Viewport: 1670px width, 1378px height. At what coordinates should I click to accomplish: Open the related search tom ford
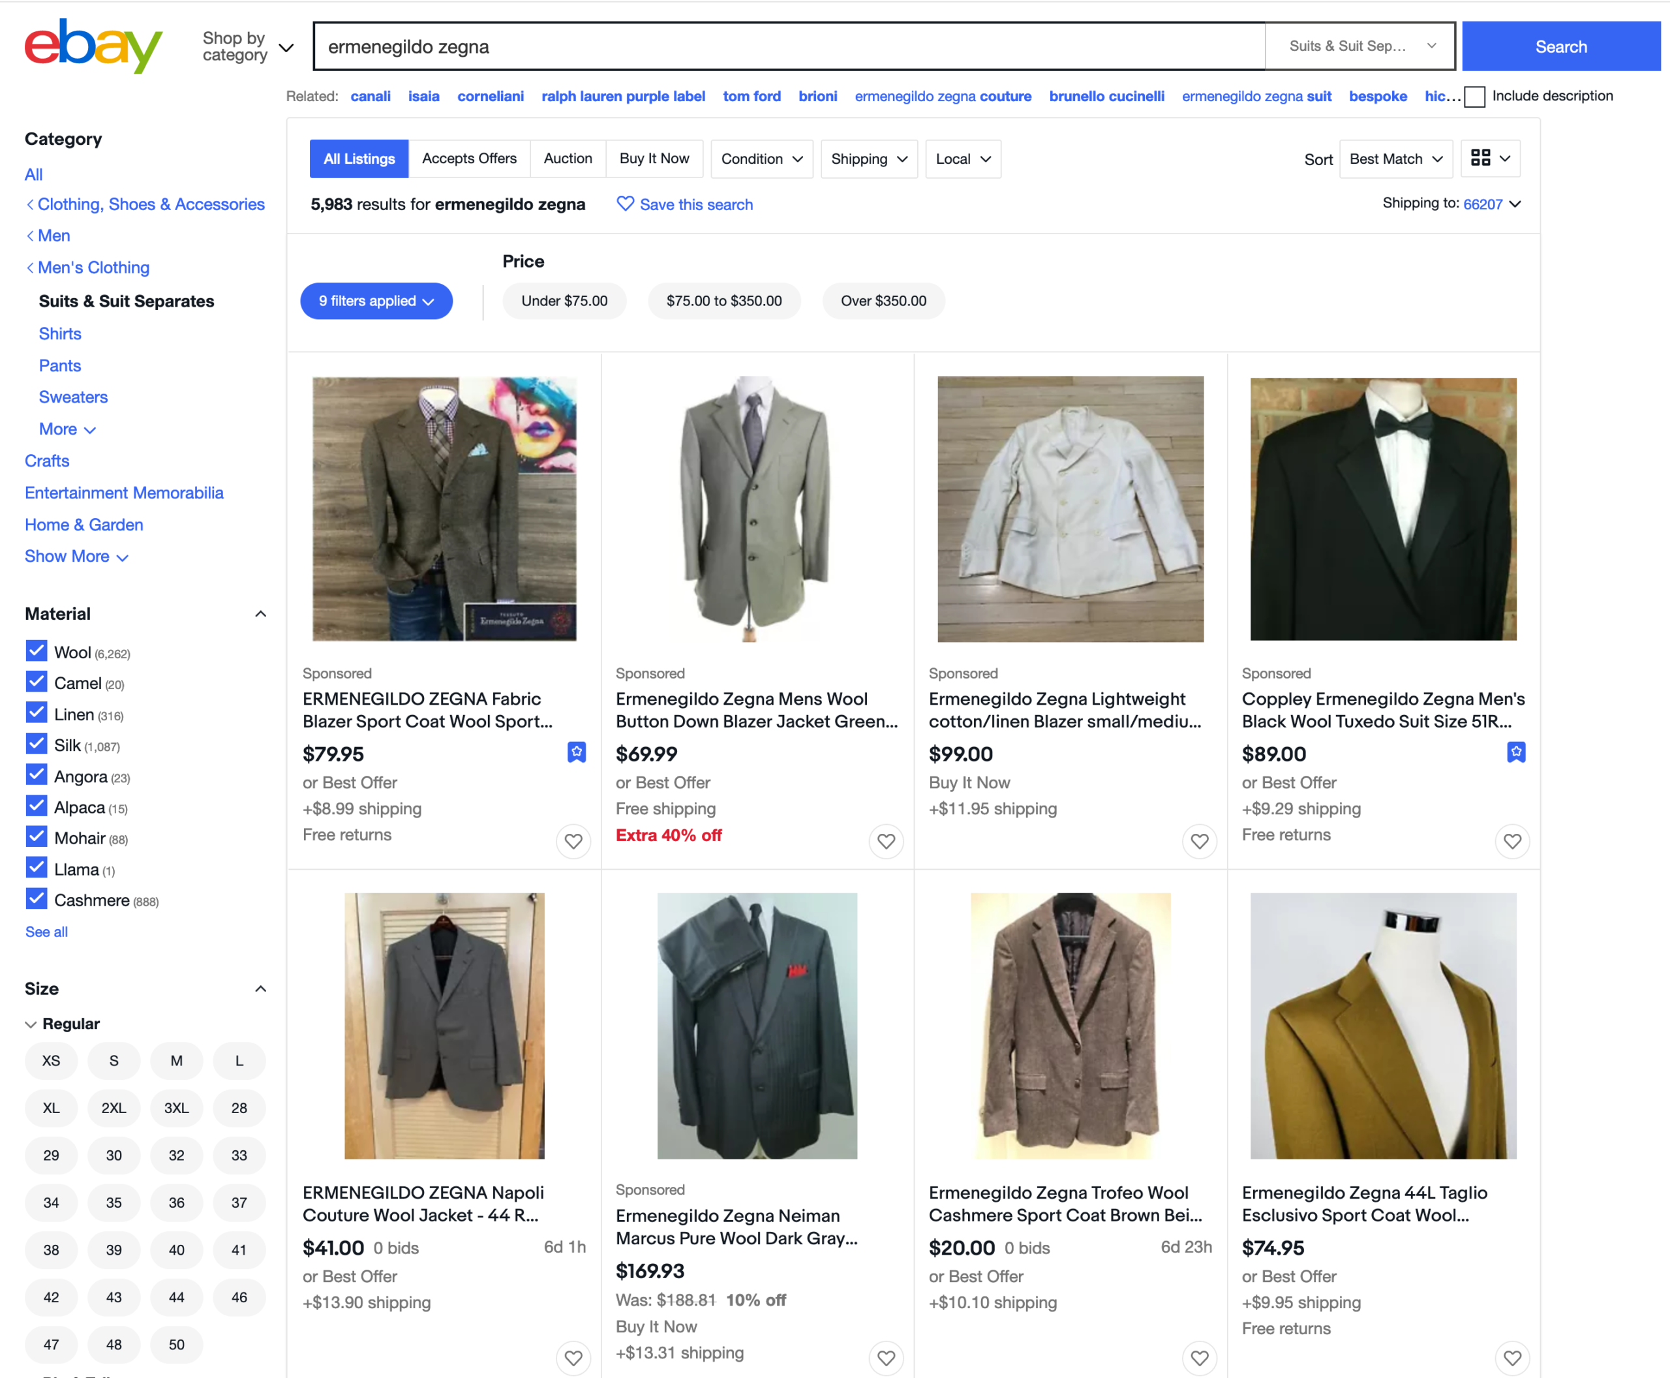pyautogui.click(x=751, y=96)
